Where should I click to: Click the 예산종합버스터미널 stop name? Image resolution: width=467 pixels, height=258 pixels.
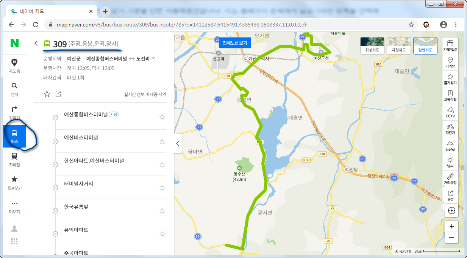(x=85, y=114)
